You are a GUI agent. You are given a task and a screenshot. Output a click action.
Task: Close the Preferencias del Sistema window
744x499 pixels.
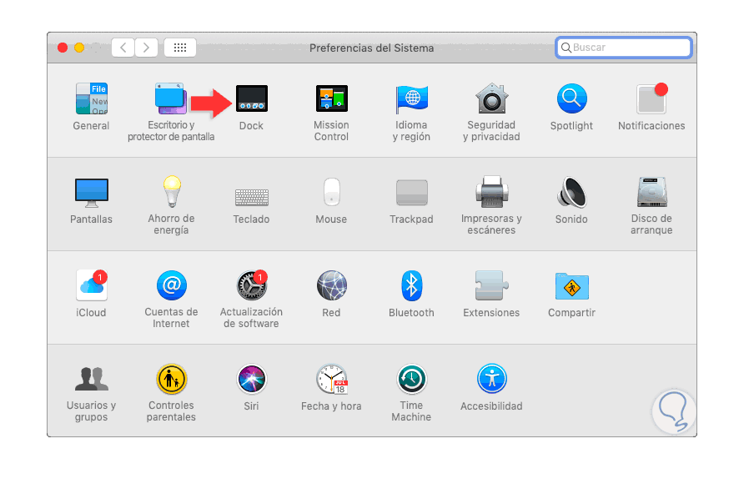coord(63,48)
